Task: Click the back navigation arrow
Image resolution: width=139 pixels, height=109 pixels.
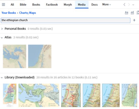Action: tap(124, 5)
